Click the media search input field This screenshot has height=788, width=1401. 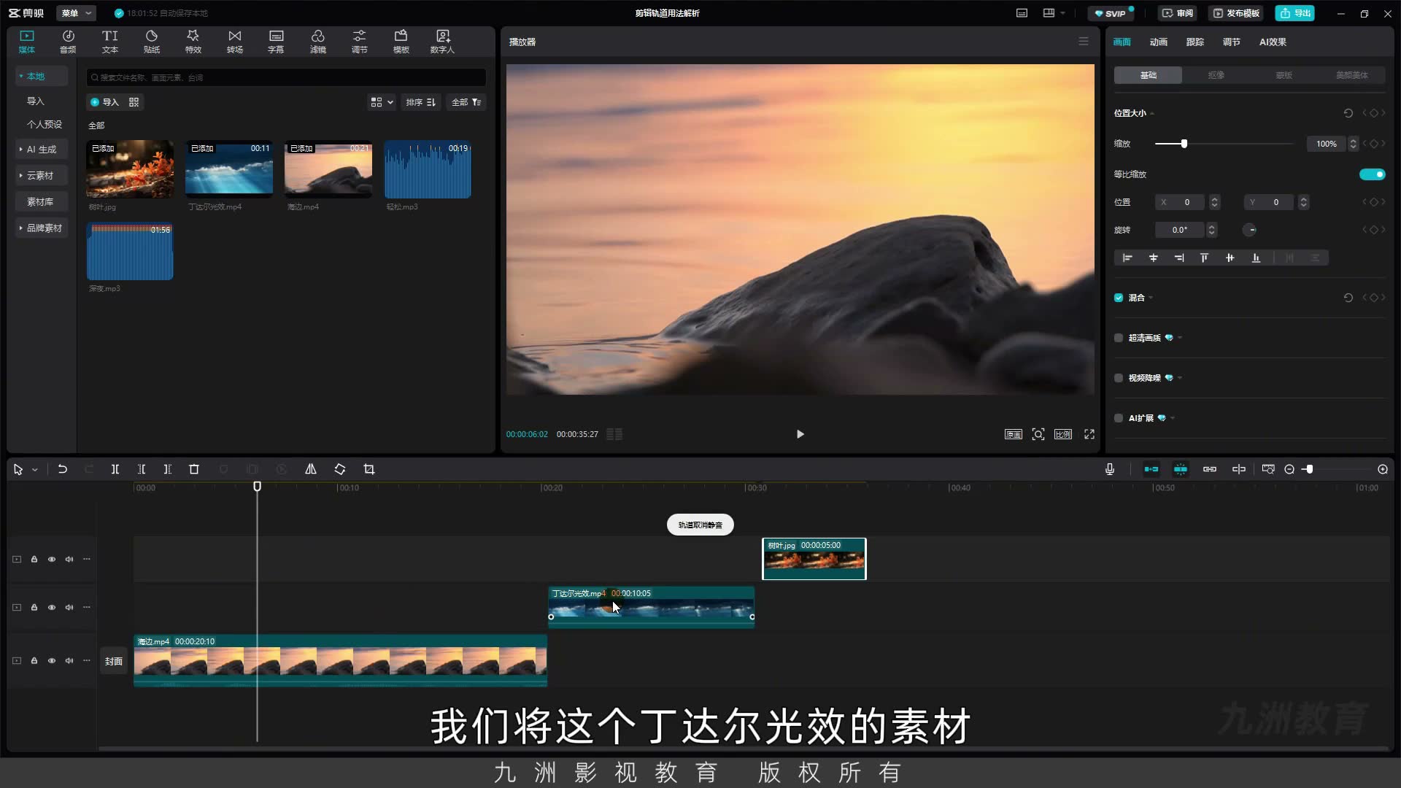pos(286,77)
